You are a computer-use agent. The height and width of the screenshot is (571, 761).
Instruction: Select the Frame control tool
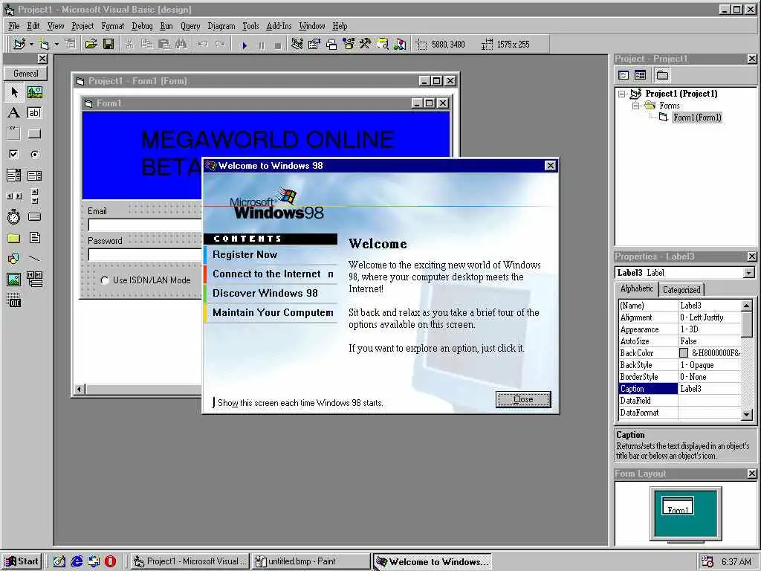coord(13,134)
